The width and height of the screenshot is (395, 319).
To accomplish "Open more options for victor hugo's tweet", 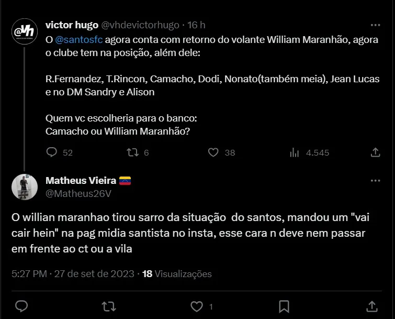I will tap(375, 25).
